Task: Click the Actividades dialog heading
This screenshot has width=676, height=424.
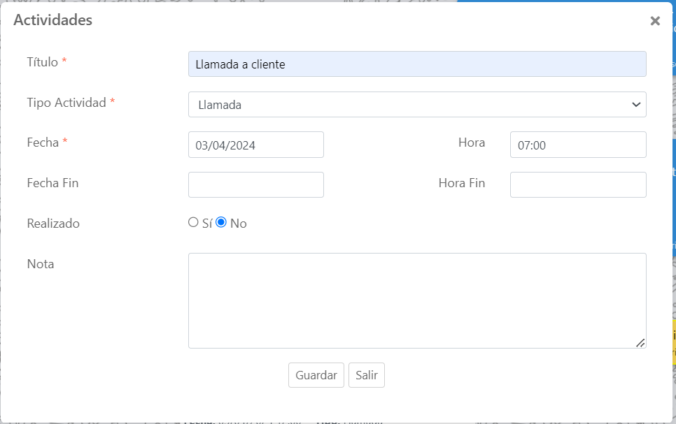Action: [x=53, y=20]
